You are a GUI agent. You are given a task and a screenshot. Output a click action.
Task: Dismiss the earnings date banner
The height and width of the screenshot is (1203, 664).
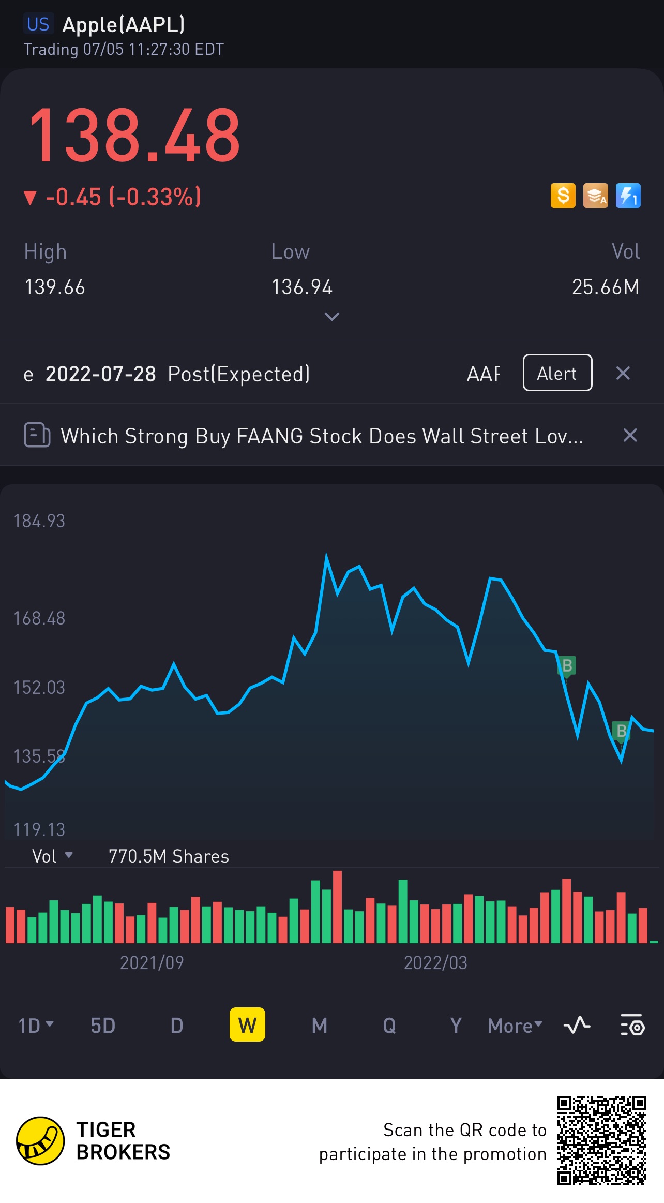(623, 373)
